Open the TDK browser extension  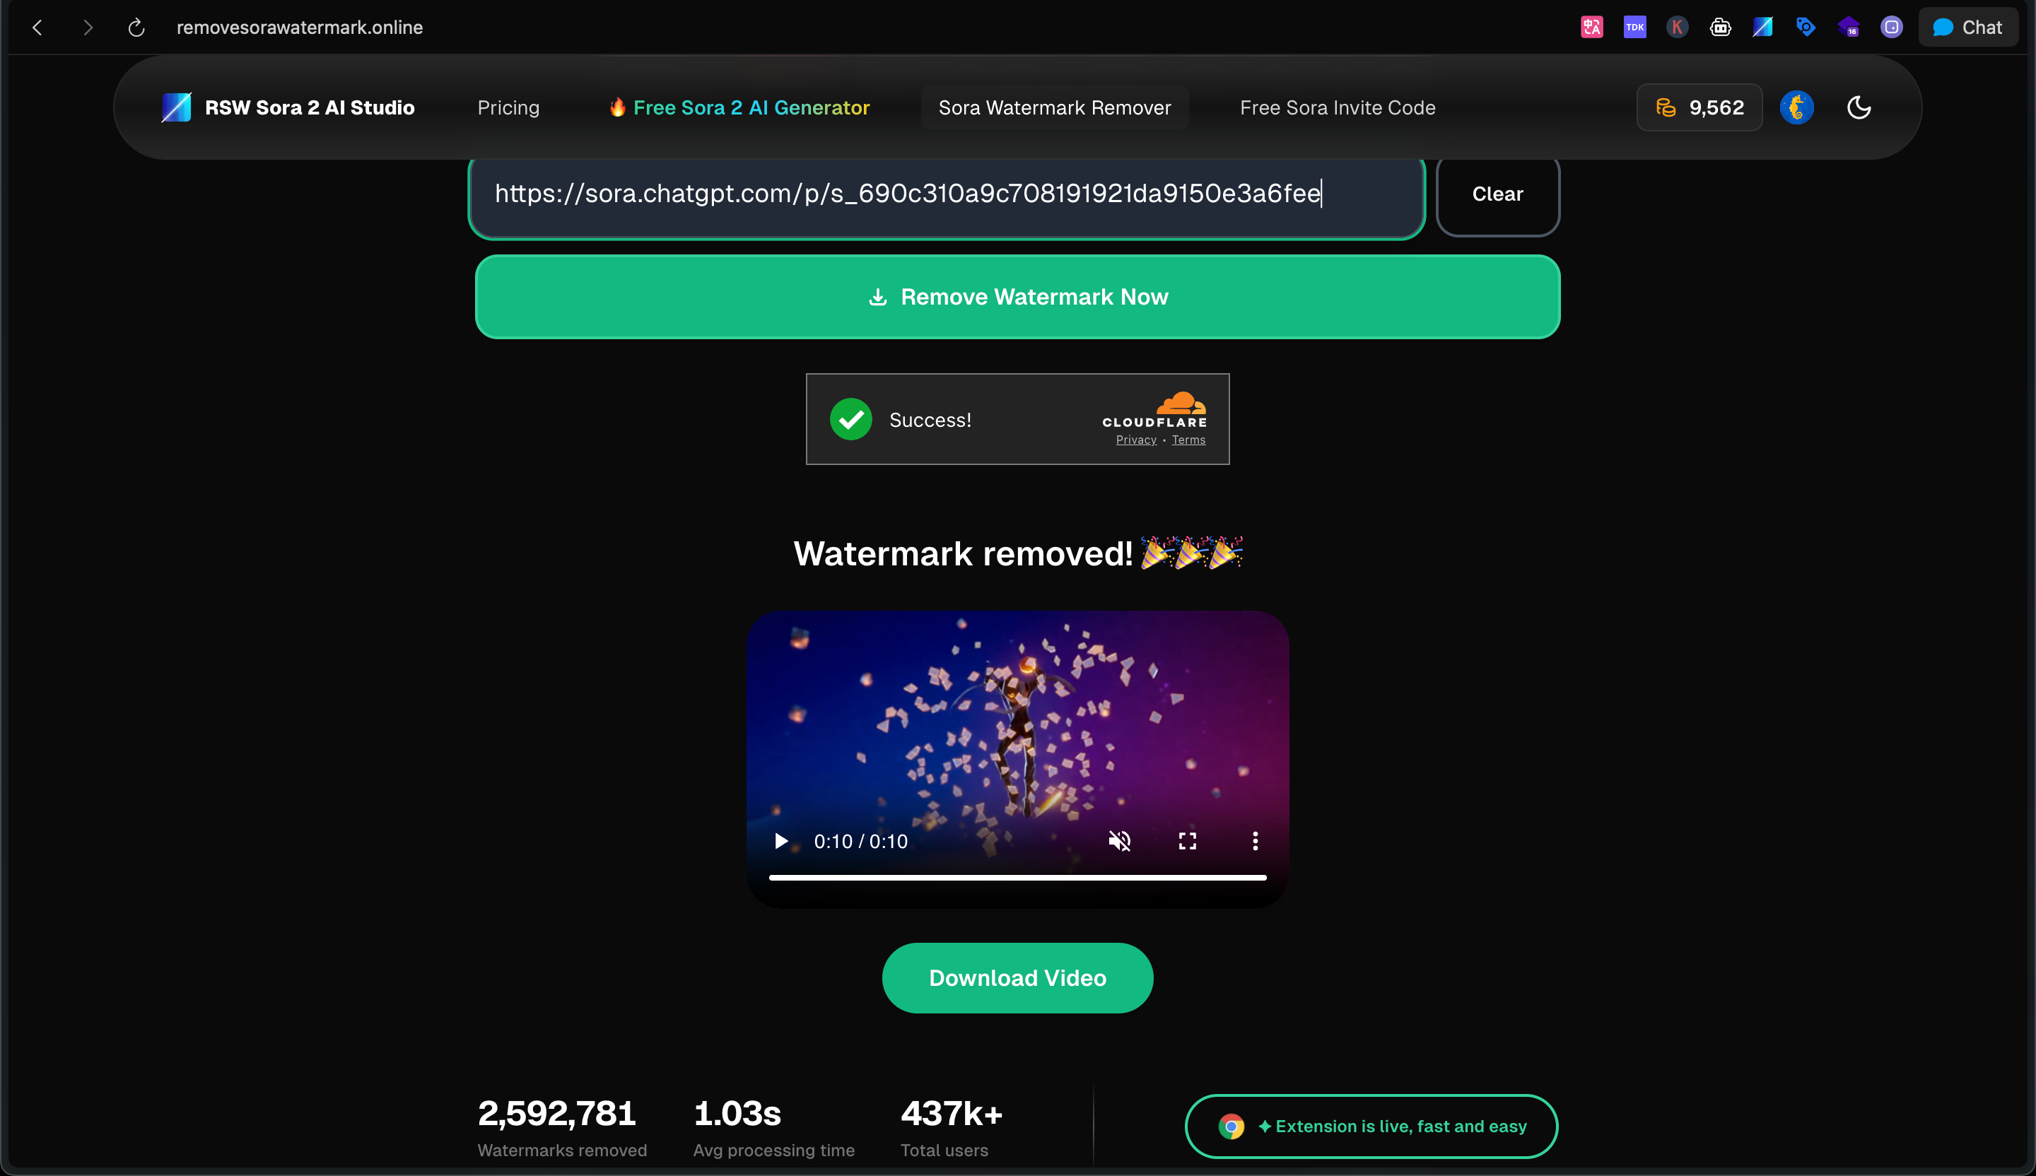pyautogui.click(x=1634, y=28)
